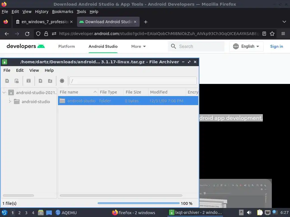Reload the current page

click(x=27, y=34)
